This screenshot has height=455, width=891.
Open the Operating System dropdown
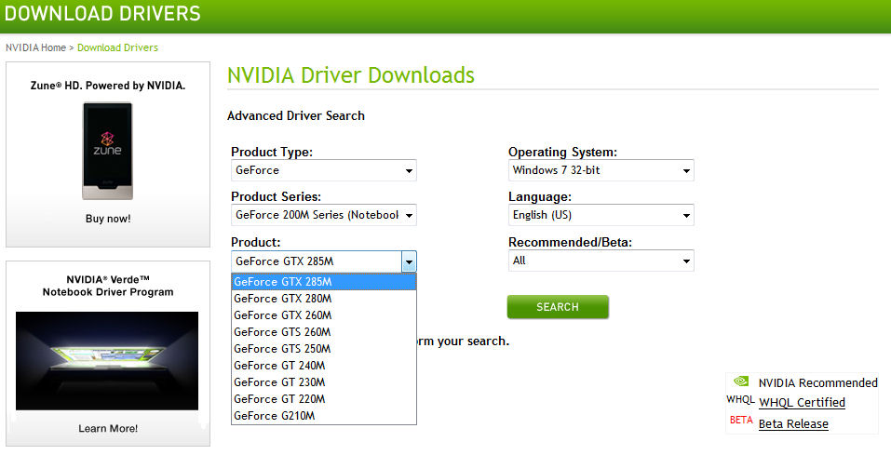point(601,170)
